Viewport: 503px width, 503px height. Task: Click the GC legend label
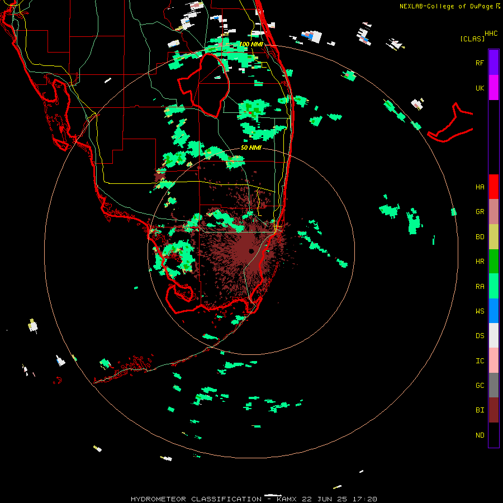click(x=480, y=386)
